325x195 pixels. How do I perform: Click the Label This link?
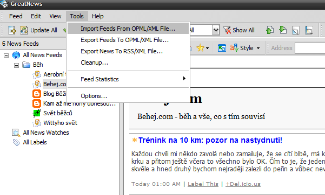pyautogui.click(x=203, y=184)
